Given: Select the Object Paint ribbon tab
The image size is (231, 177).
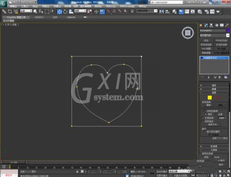Looking at the screenshot, I should click(71, 18).
